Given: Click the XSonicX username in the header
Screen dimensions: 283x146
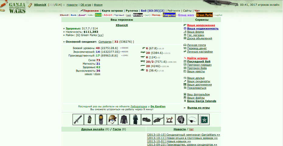Looking at the screenshot, I should pos(40,5).
